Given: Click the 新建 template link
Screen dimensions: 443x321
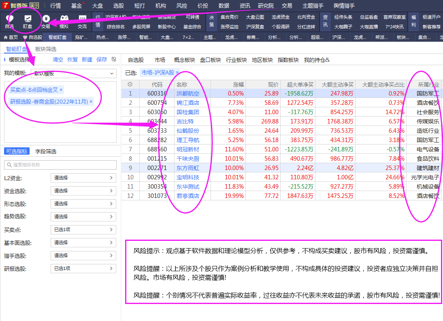Looking at the screenshot, I should click(x=87, y=60).
